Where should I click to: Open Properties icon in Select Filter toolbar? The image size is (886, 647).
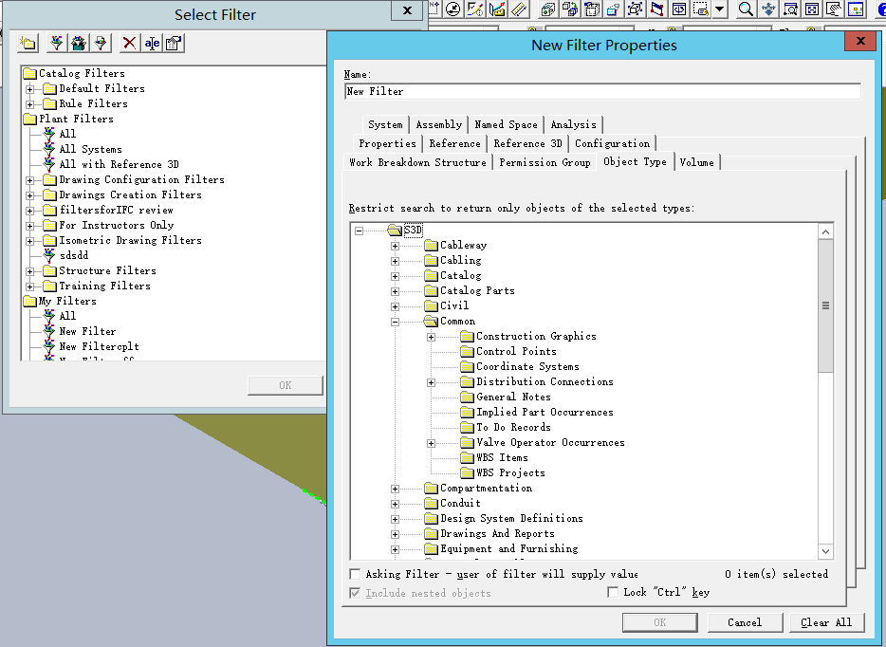click(x=174, y=44)
